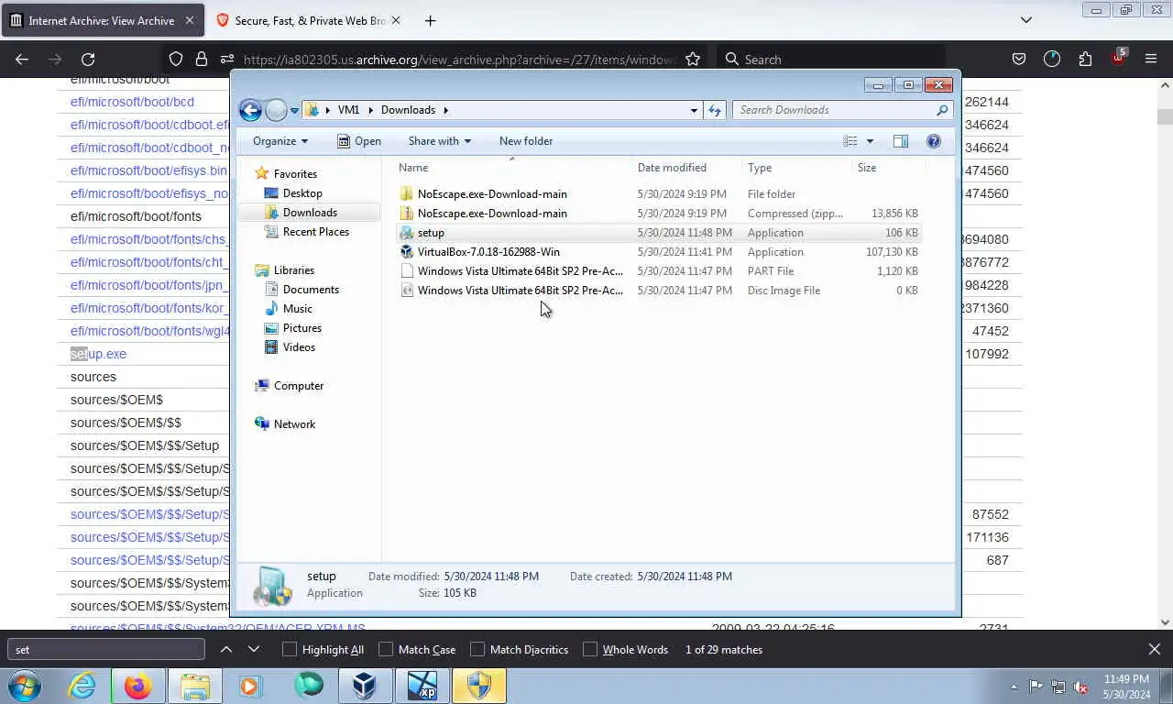Screen dimensions: 1173x704
Task: Open Libraries in the navigation pane
Action: pos(294,270)
